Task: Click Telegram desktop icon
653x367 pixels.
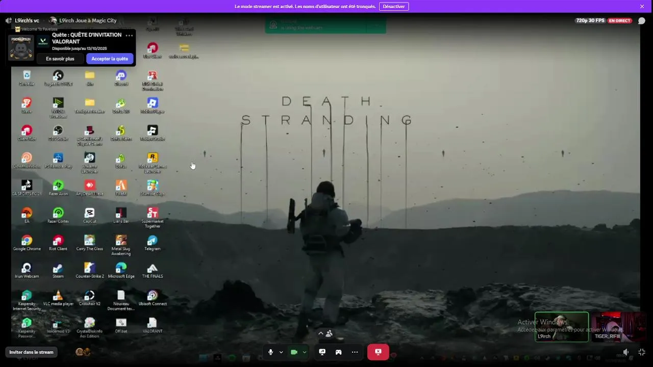Action: pos(152,243)
